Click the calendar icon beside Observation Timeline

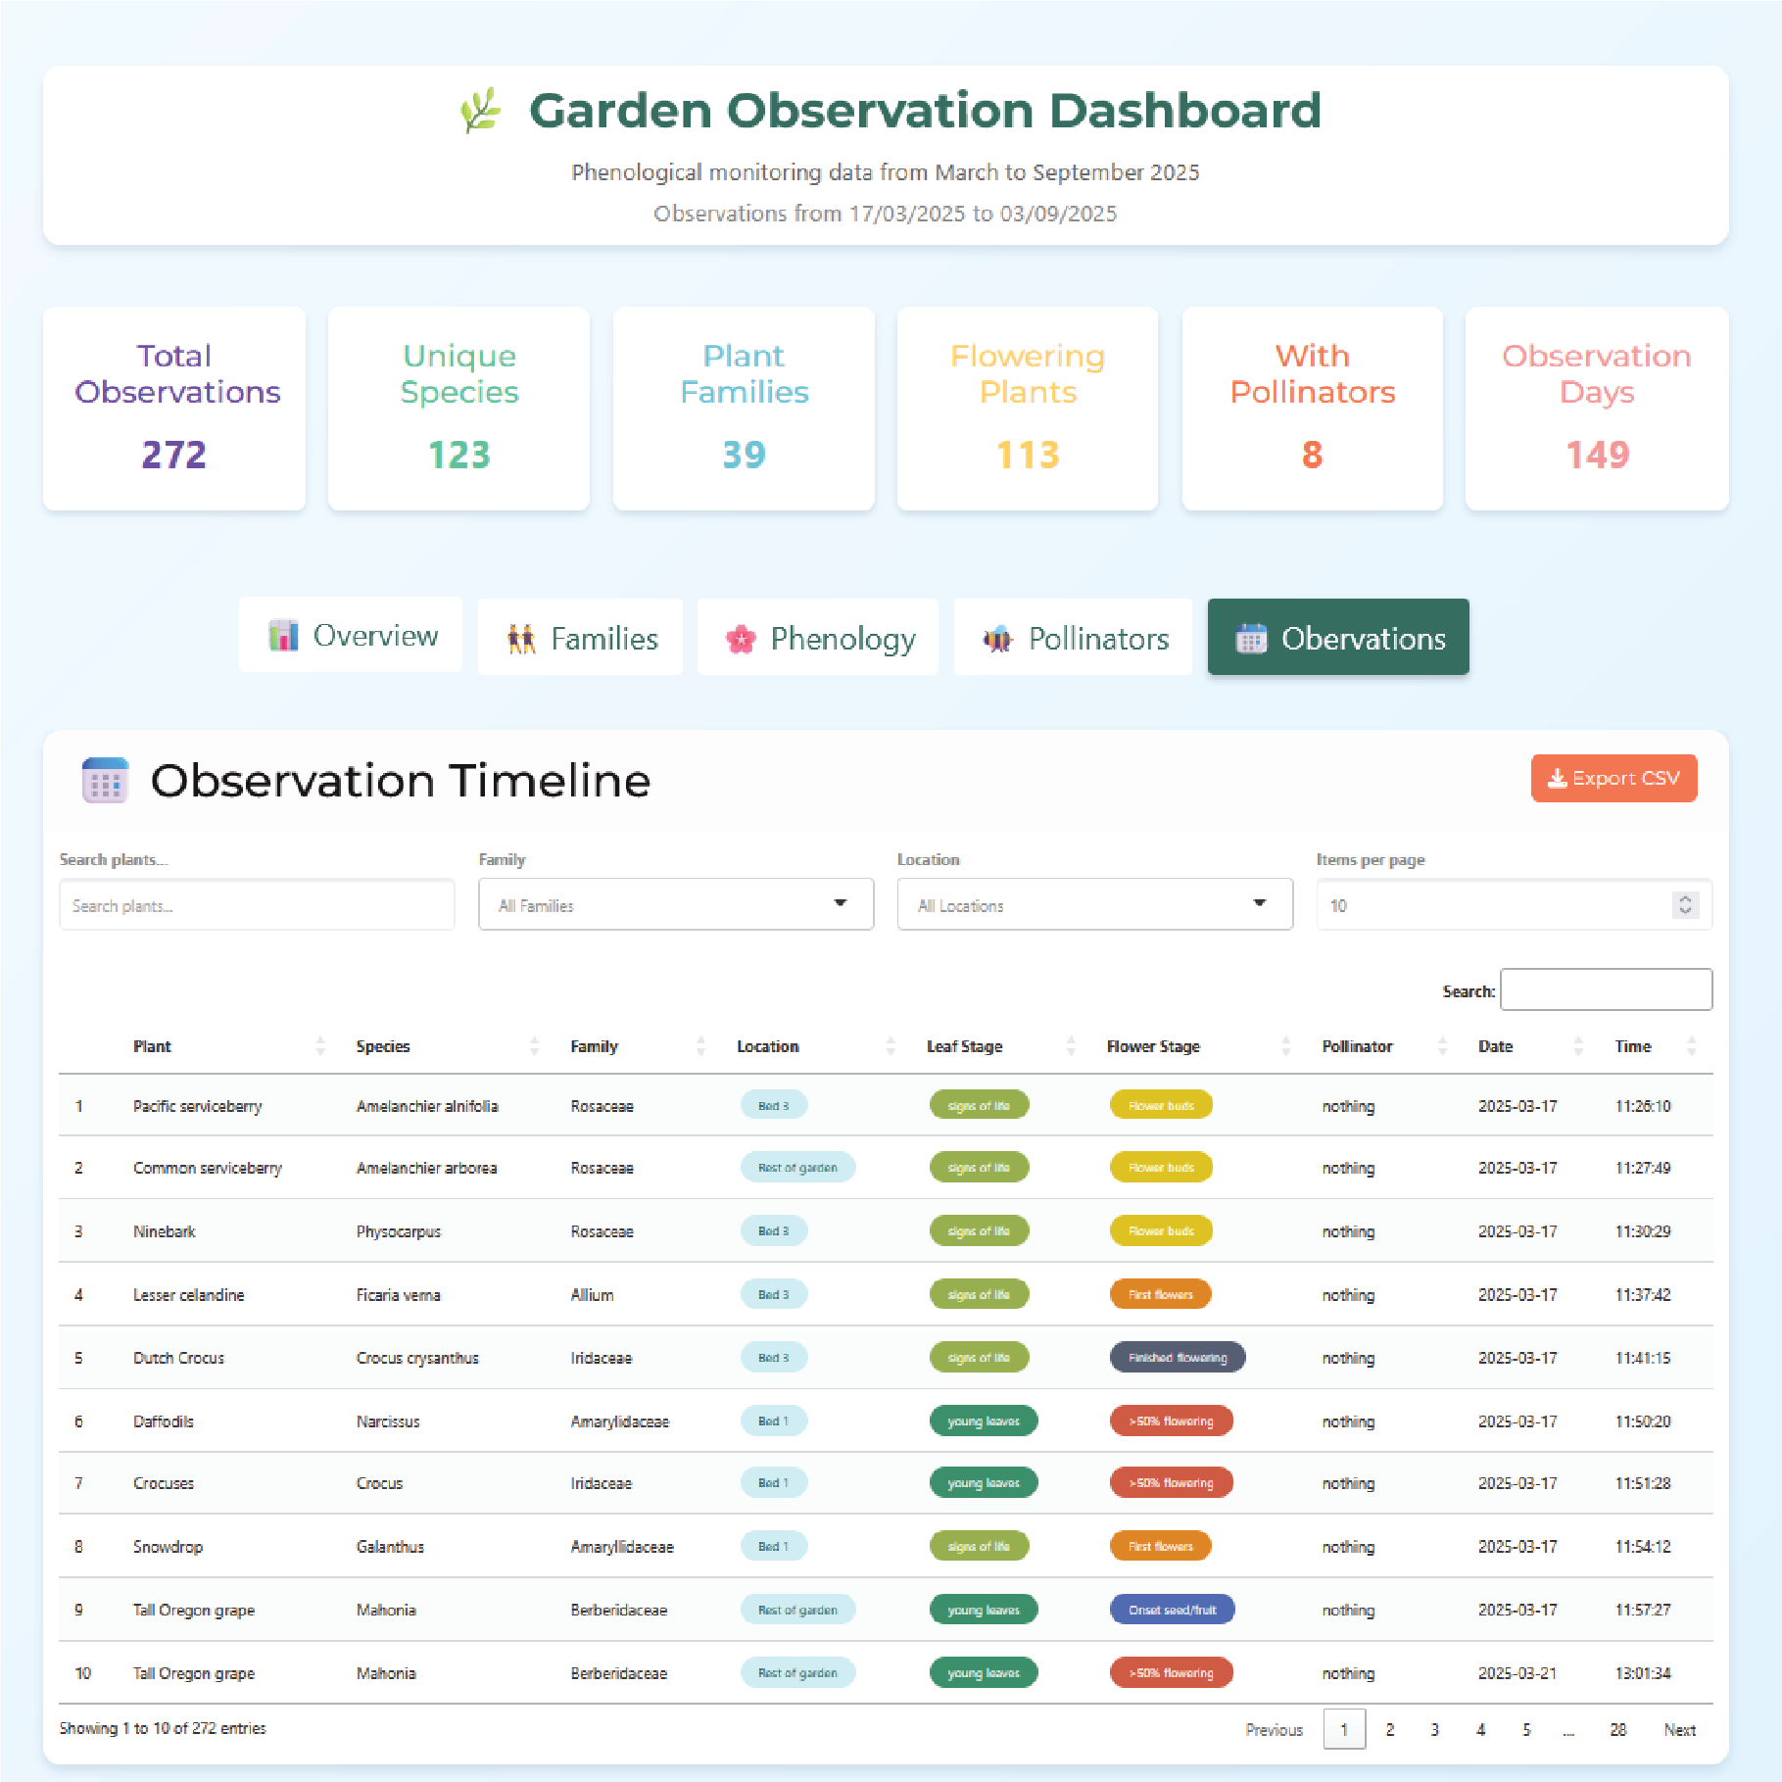[105, 781]
